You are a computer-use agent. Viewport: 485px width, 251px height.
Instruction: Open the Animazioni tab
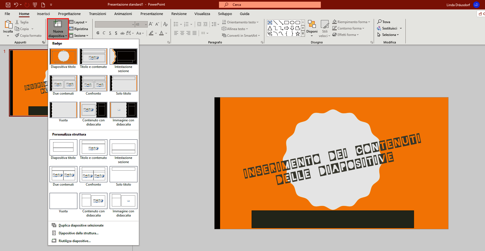point(123,14)
